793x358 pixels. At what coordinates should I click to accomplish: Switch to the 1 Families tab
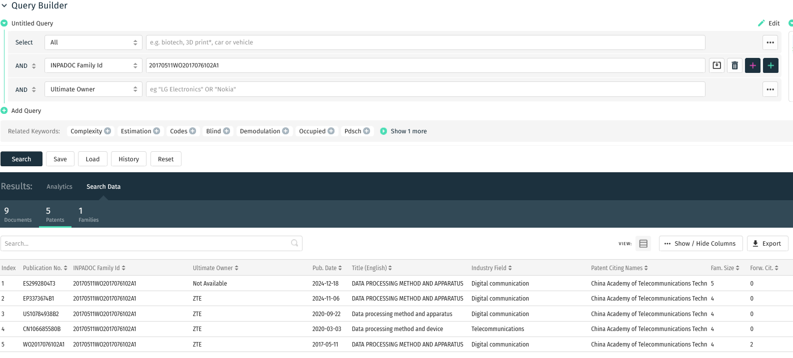(x=88, y=215)
